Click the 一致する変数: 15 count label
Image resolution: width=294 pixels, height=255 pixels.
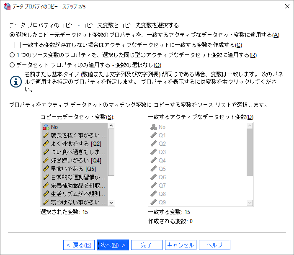pos(169,212)
